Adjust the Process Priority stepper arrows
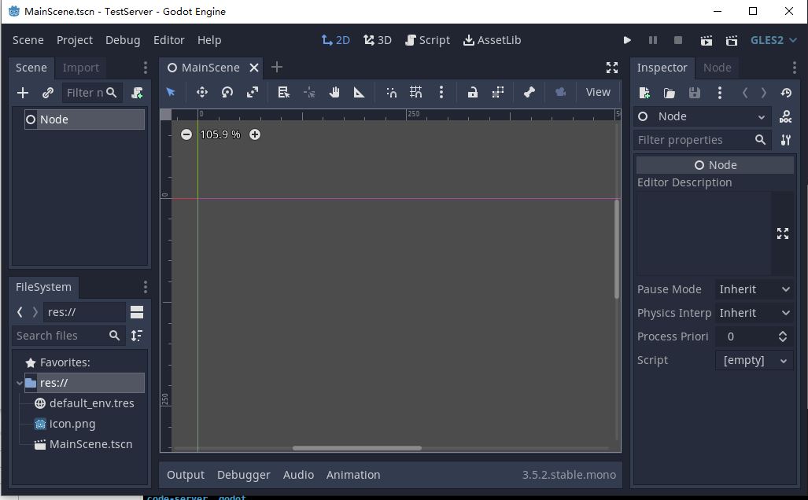808x500 pixels. (783, 336)
